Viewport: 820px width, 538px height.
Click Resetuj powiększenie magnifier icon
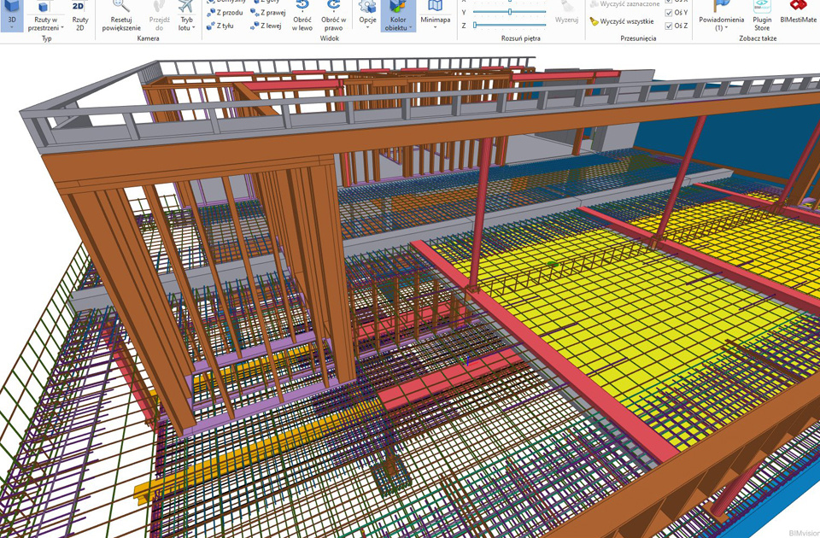tap(120, 17)
